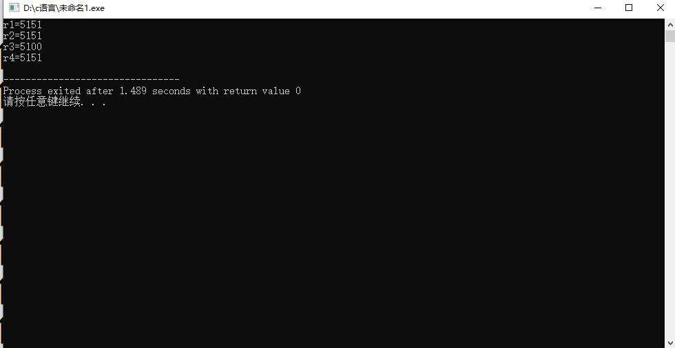Click the empty vertical scrollbar track
Screen dimensions: 675x348
pyautogui.click(x=669, y=189)
